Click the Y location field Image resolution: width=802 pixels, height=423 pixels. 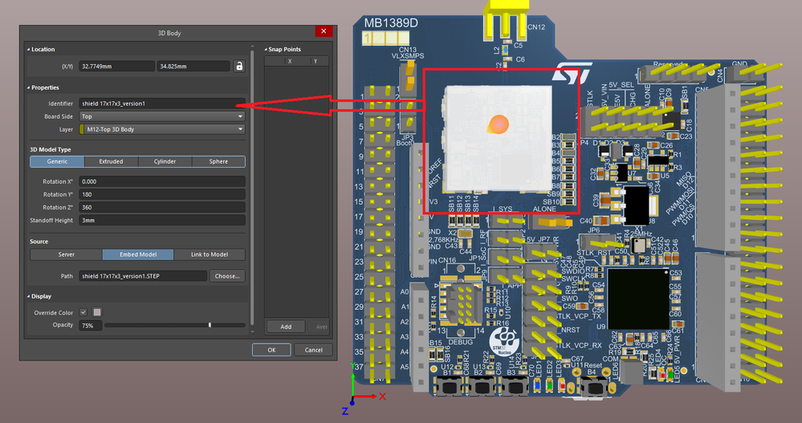[x=193, y=66]
